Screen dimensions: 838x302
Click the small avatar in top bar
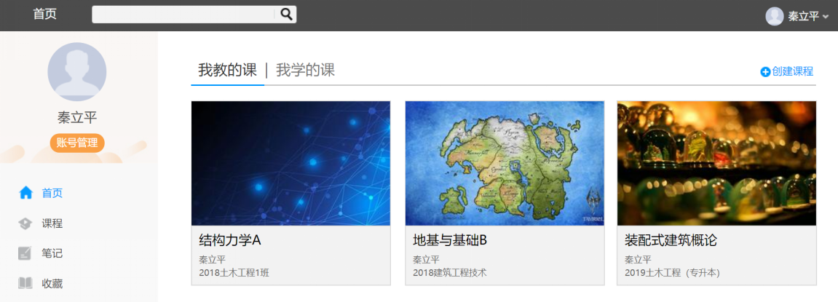click(x=775, y=16)
